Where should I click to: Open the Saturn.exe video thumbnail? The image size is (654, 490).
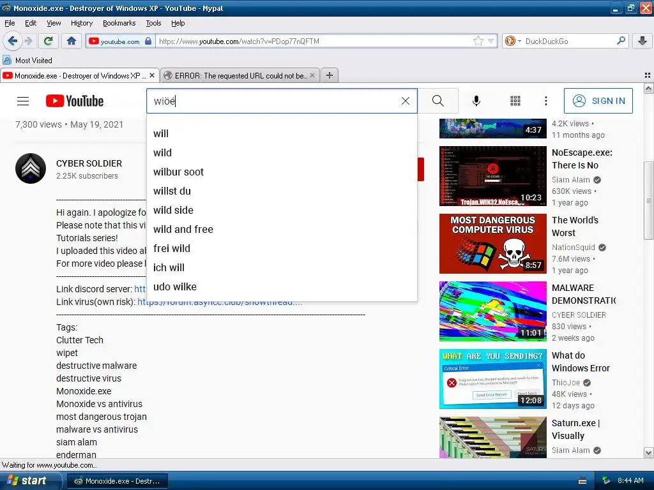492,438
